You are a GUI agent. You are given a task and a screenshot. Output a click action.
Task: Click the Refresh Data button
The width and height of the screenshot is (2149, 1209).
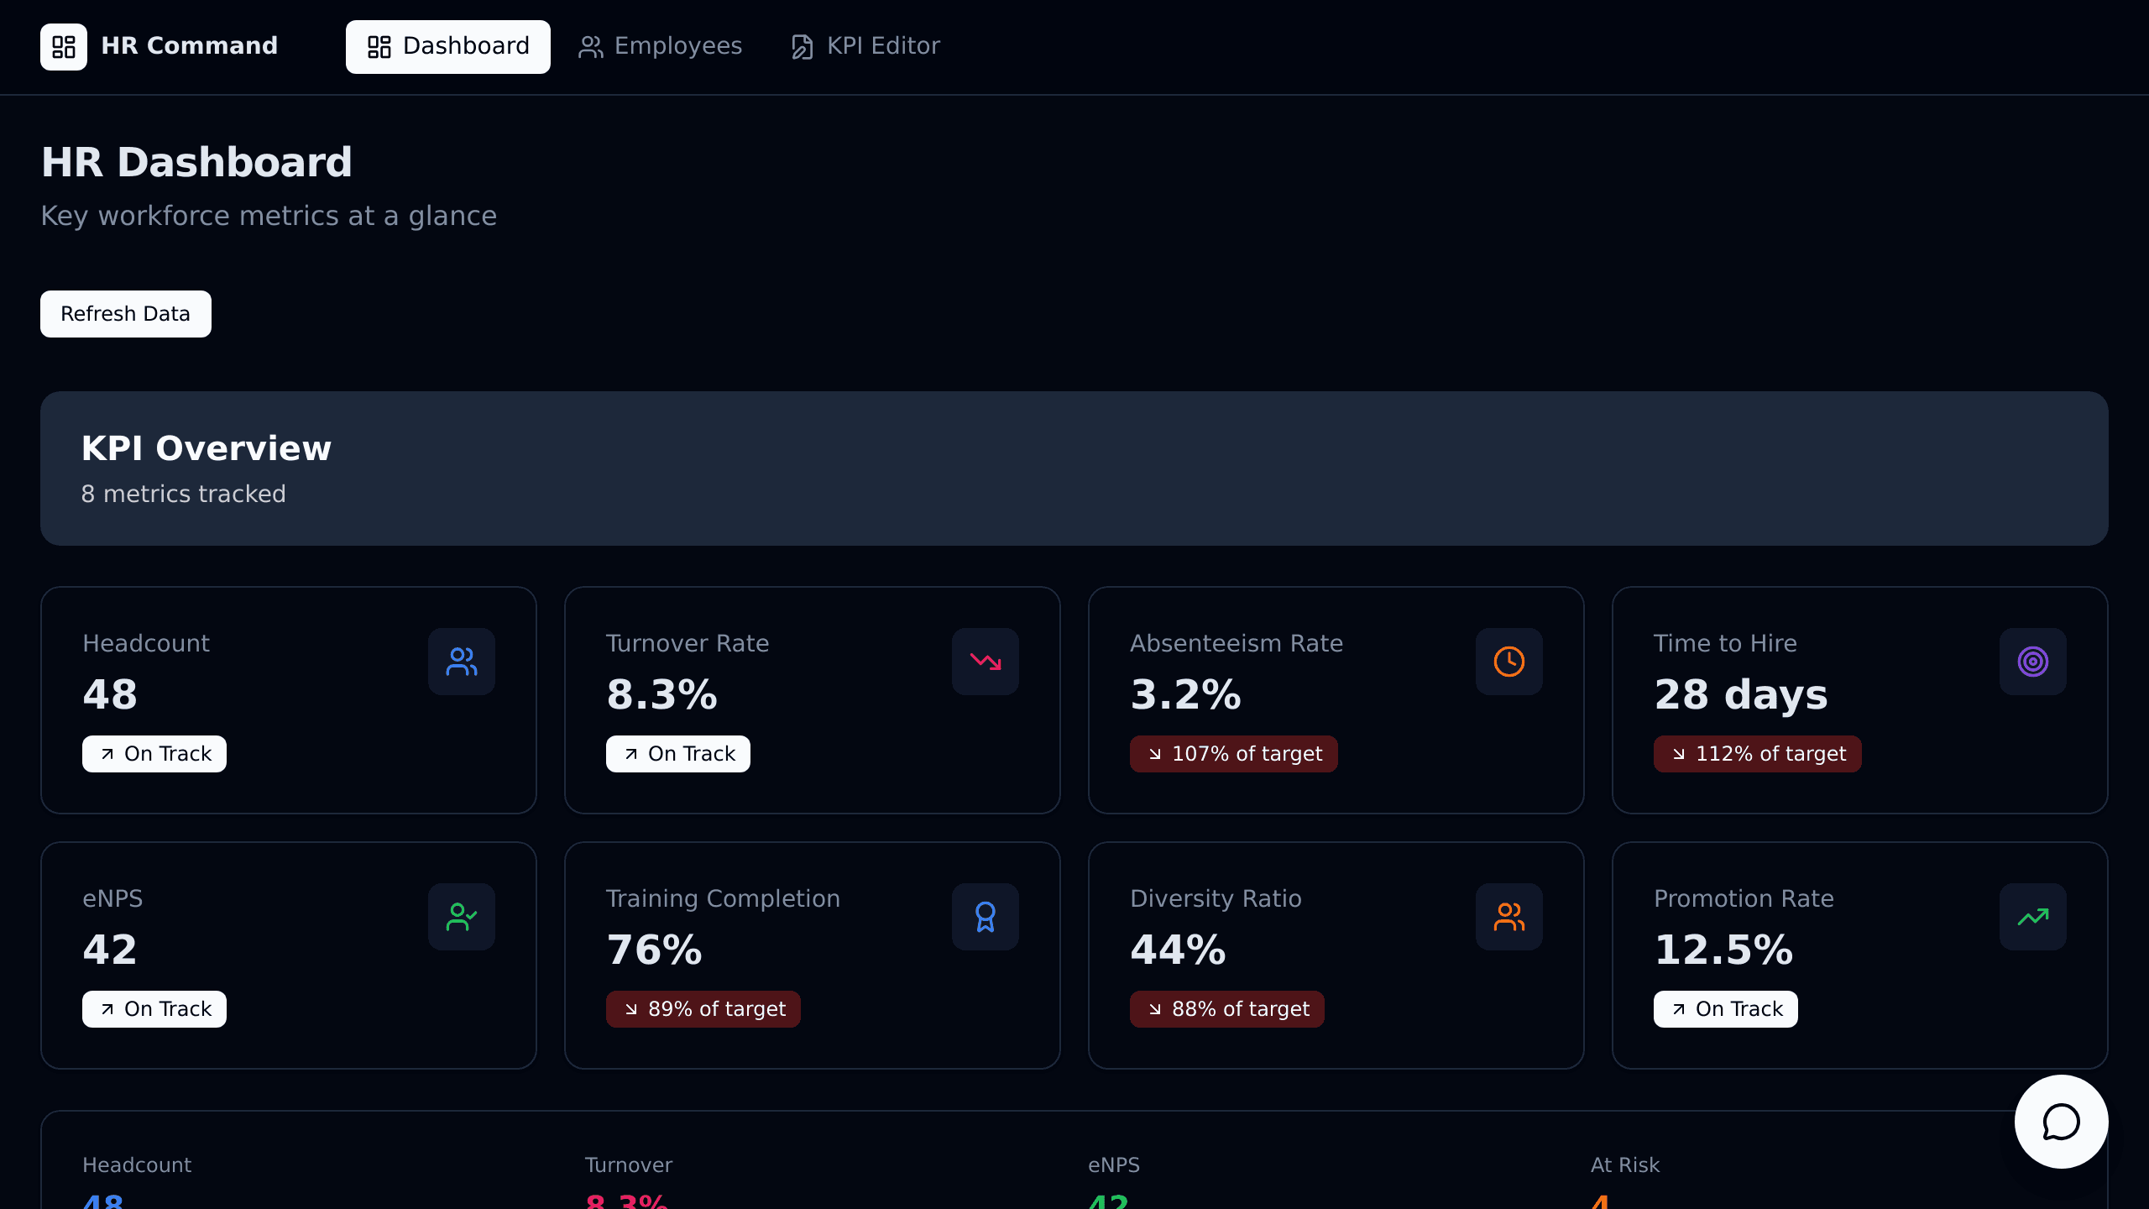pyautogui.click(x=126, y=314)
